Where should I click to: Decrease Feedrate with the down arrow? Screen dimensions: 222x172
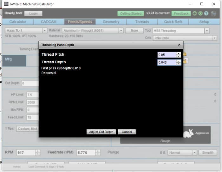pos(98,154)
